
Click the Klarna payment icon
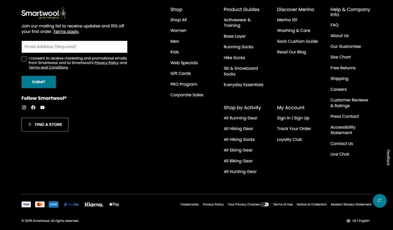coord(94,204)
